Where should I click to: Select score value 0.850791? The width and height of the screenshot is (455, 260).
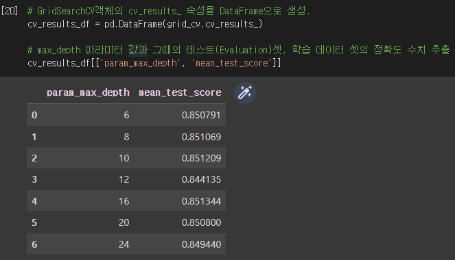point(201,115)
